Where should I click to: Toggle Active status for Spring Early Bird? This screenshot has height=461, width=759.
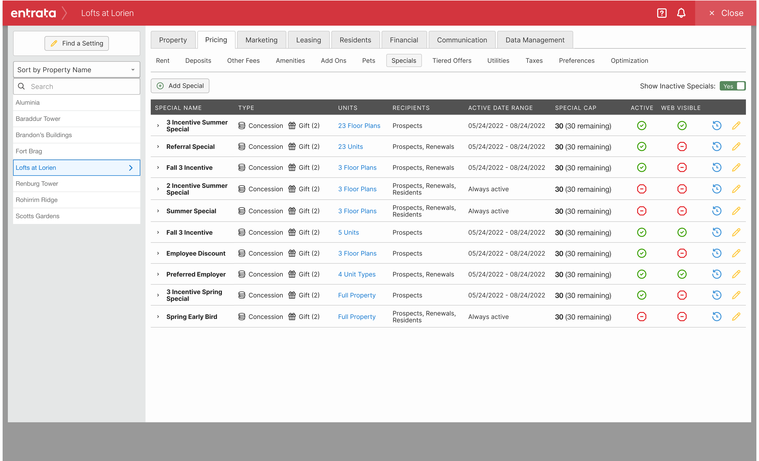[641, 317]
